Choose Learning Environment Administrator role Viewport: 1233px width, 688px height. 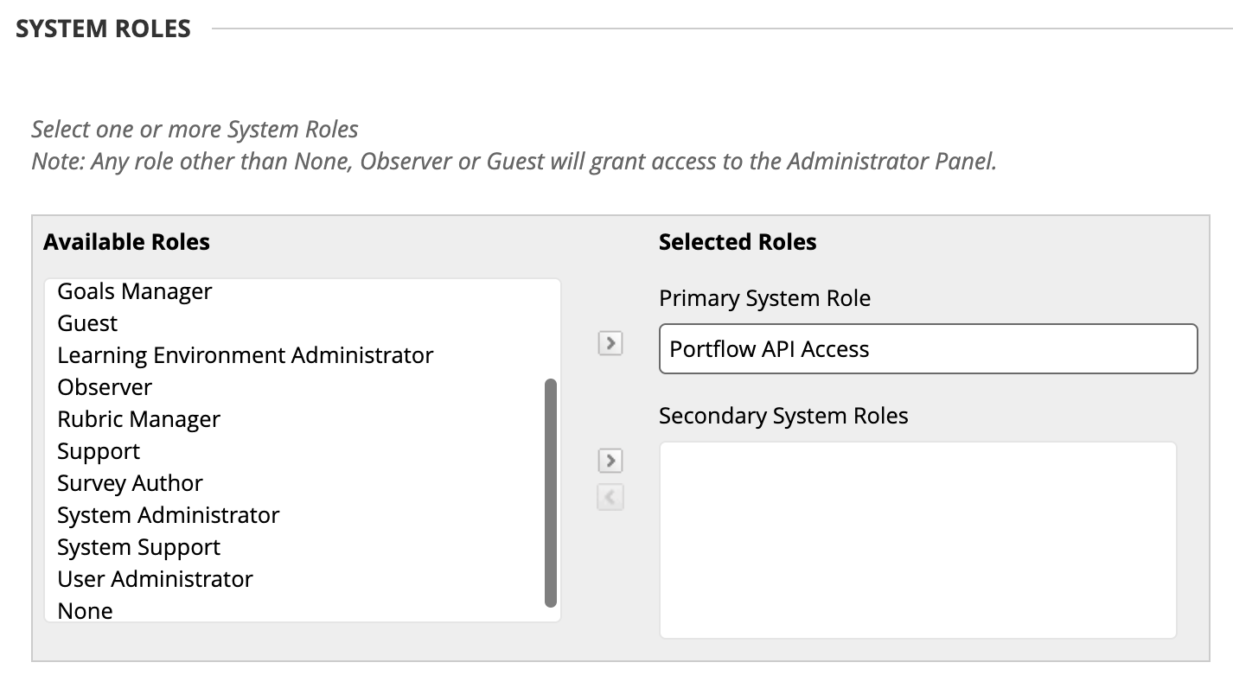tap(246, 356)
